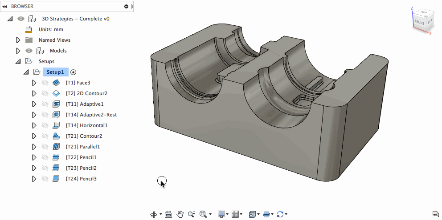442x220 pixels.
Task: Show the hidden Face3 toolpath
Action: click(x=45, y=83)
